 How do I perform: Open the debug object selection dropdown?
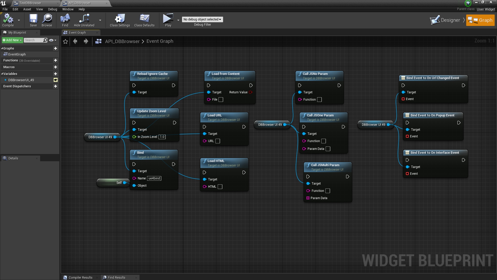[x=202, y=19]
